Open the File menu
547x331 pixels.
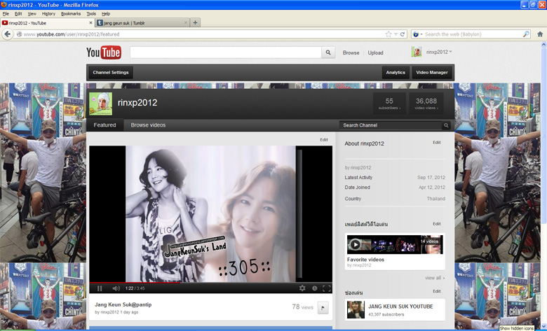[6, 14]
